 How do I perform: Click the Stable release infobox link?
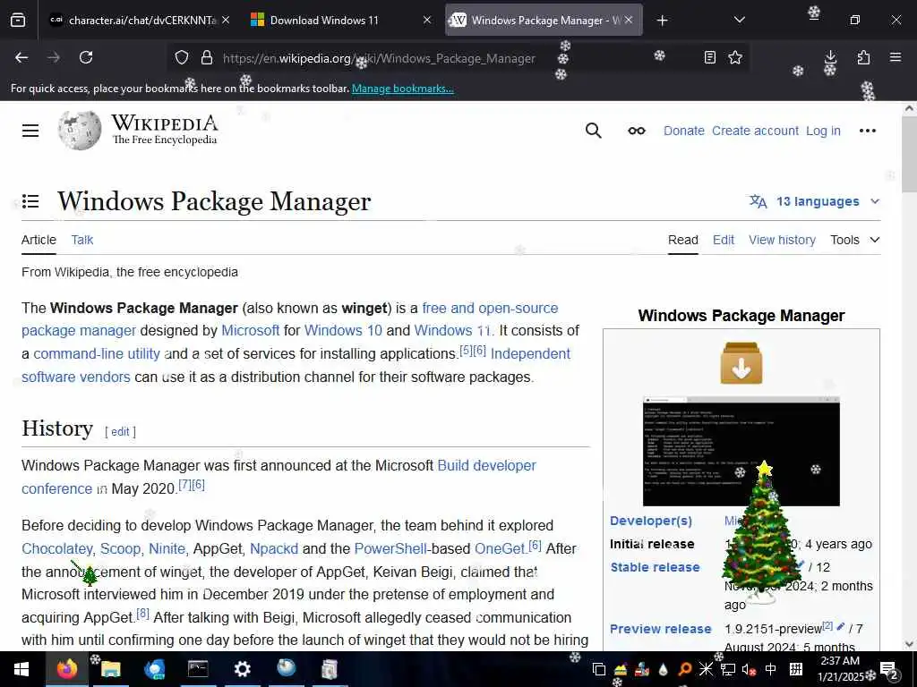click(655, 567)
